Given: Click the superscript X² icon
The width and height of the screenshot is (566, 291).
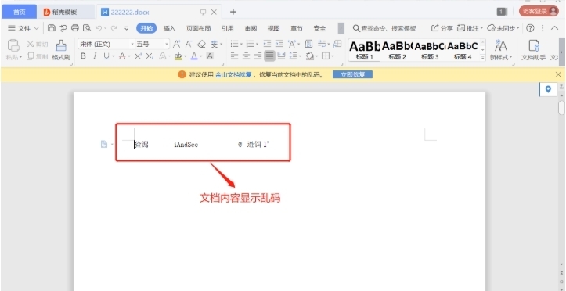Looking at the screenshot, I should tap(138, 56).
